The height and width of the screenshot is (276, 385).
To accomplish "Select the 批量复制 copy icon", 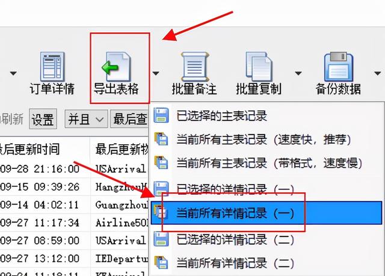I will tap(259, 67).
